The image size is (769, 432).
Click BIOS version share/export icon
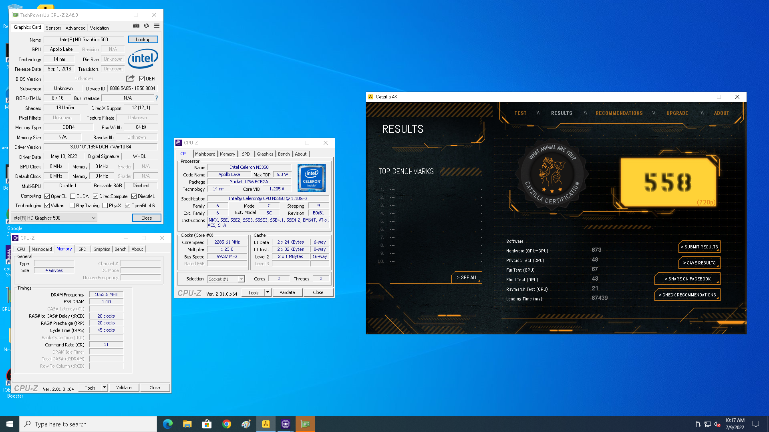[131, 78]
